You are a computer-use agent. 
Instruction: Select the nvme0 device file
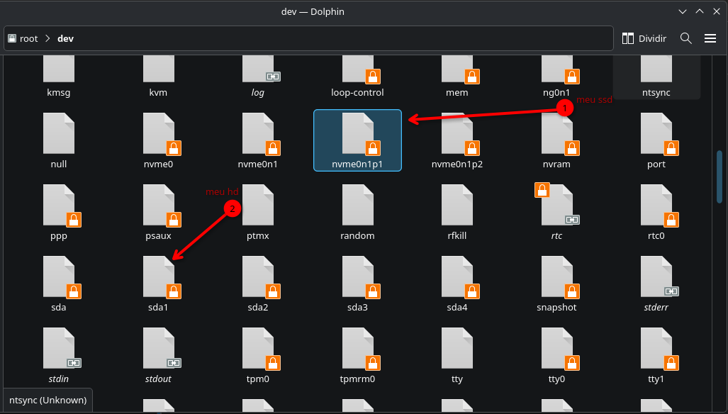click(158, 140)
